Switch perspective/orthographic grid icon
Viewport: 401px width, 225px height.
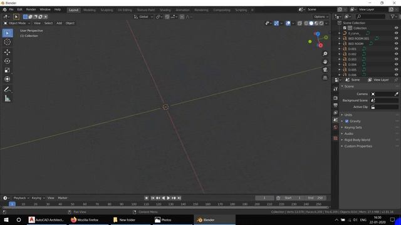(x=325, y=77)
